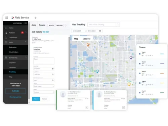Collapse the Jobs menu chevron
Viewport: 168px width, 126px height.
tap(26, 42)
